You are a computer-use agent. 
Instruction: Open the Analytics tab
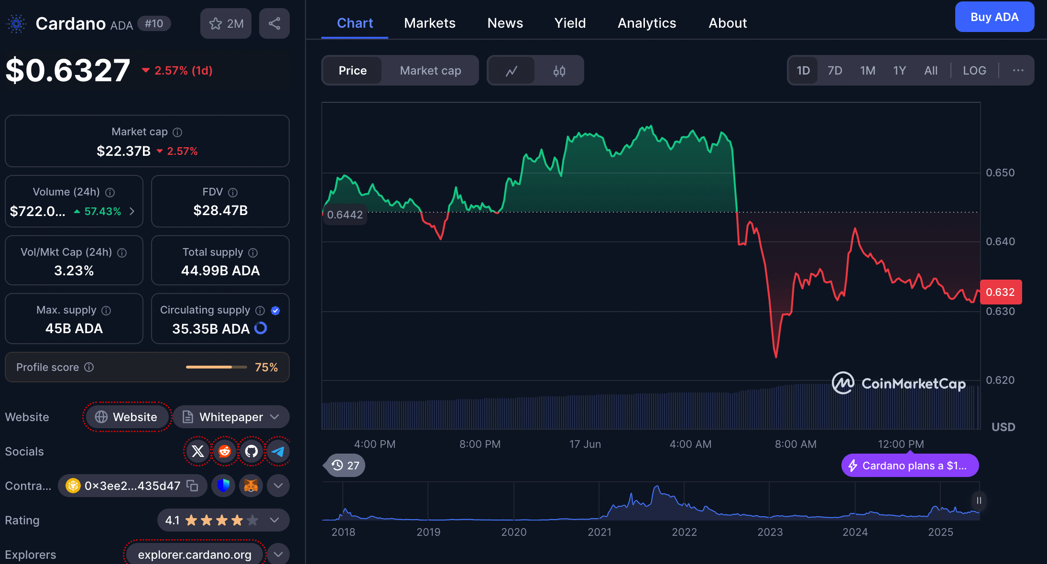tap(646, 23)
